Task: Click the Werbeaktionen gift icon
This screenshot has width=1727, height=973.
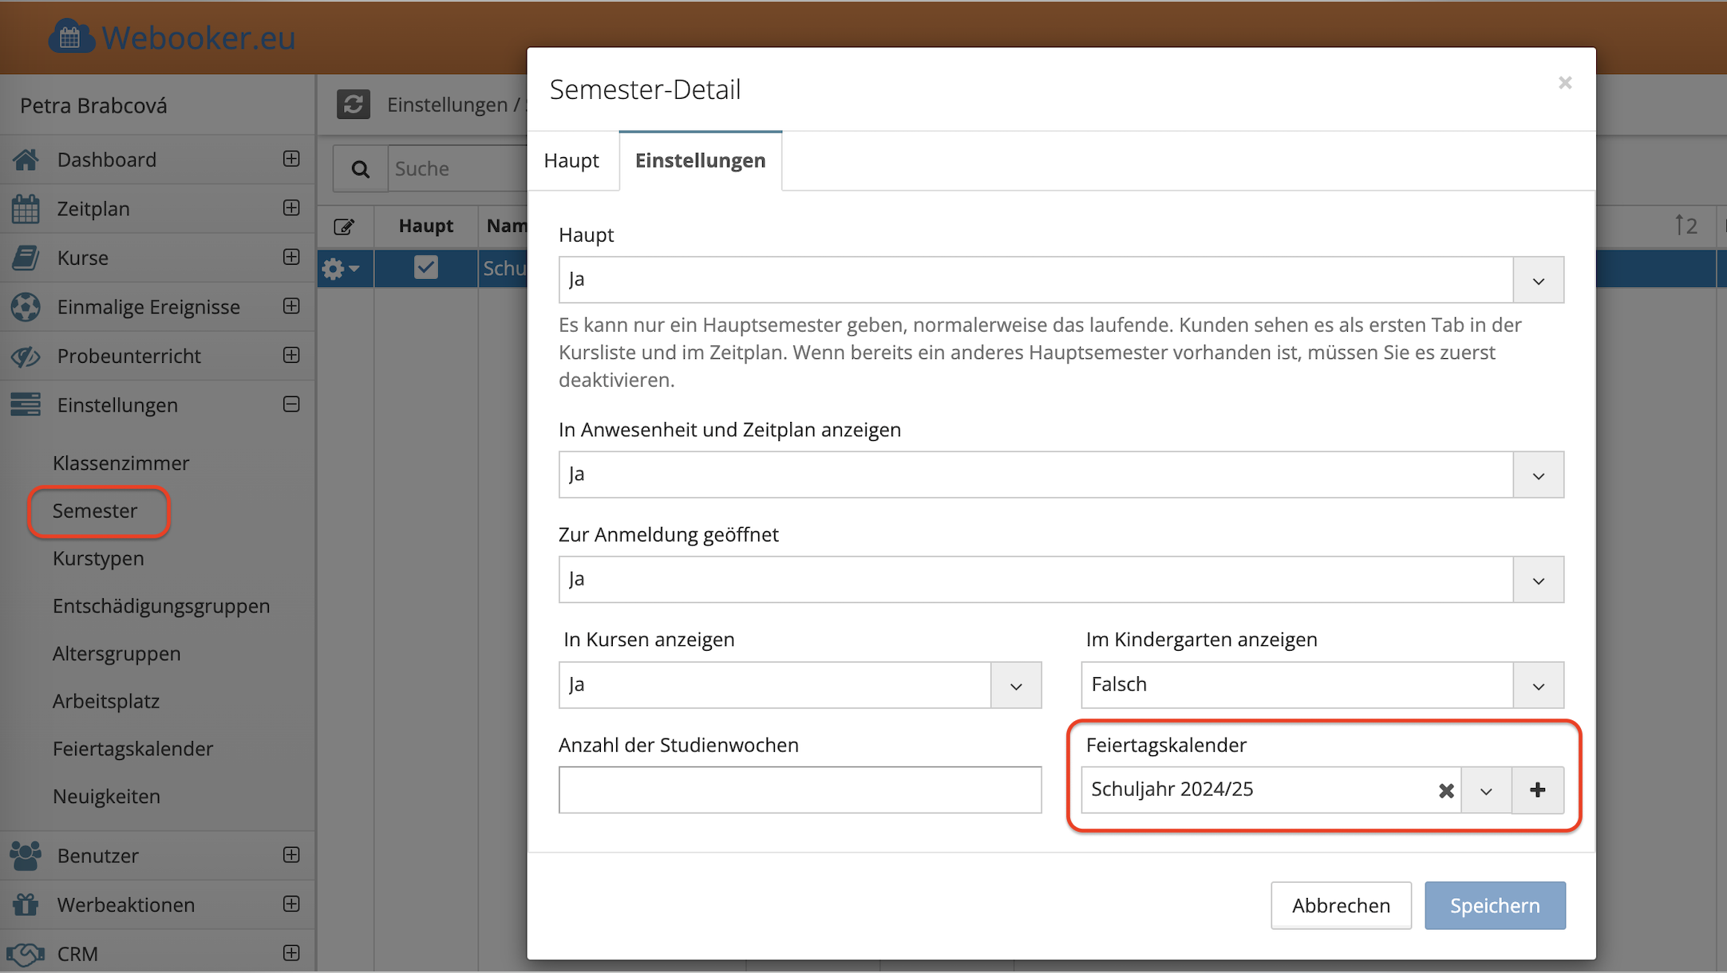Action: point(26,904)
